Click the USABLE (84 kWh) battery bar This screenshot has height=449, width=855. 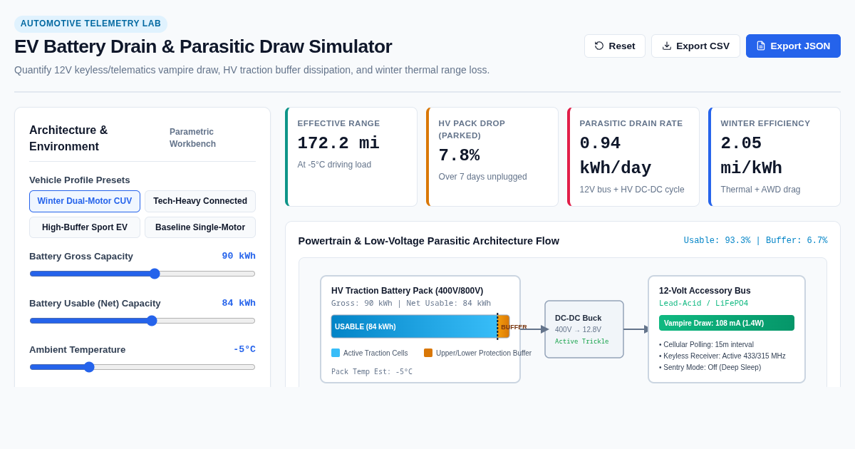414,326
